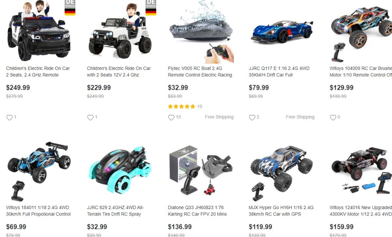
Task: Click the crocodile head RC boat image
Action: [201, 31]
